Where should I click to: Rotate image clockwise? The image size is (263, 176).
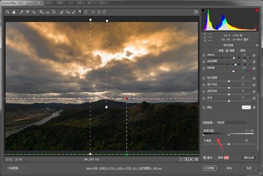point(104,12)
